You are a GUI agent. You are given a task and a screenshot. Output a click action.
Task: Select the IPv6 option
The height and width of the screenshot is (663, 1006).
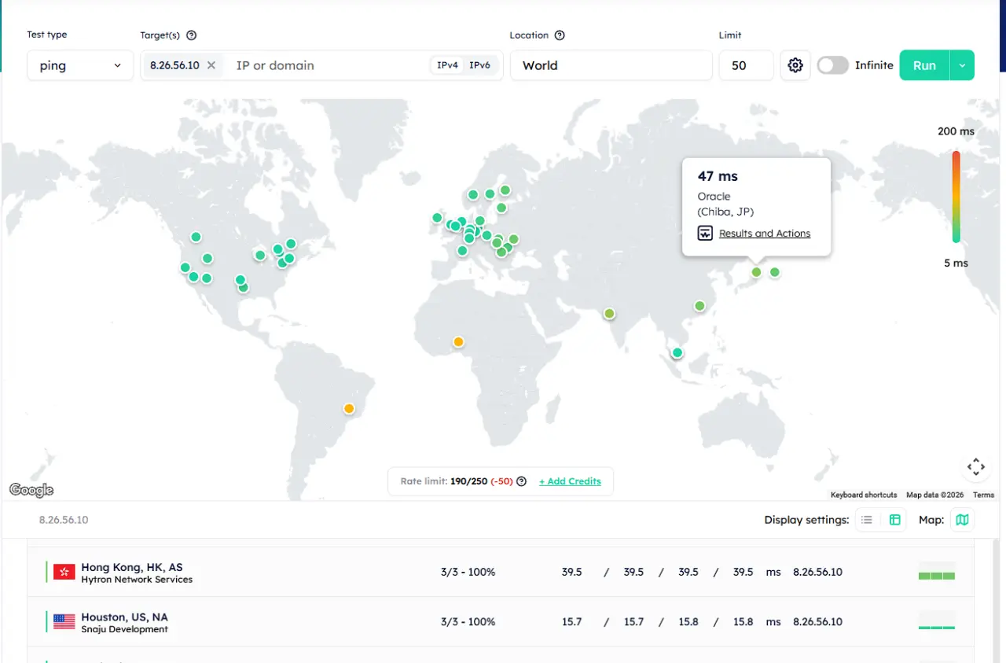coord(479,65)
